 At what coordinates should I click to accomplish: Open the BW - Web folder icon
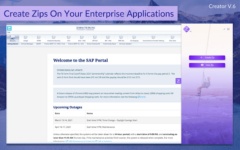(108, 37)
